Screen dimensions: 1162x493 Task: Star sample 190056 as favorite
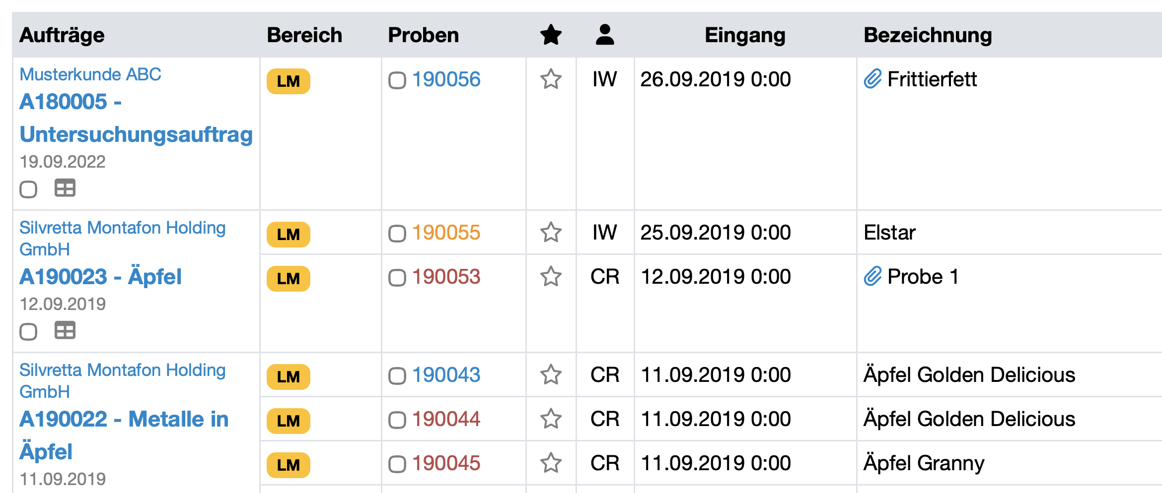tap(551, 79)
